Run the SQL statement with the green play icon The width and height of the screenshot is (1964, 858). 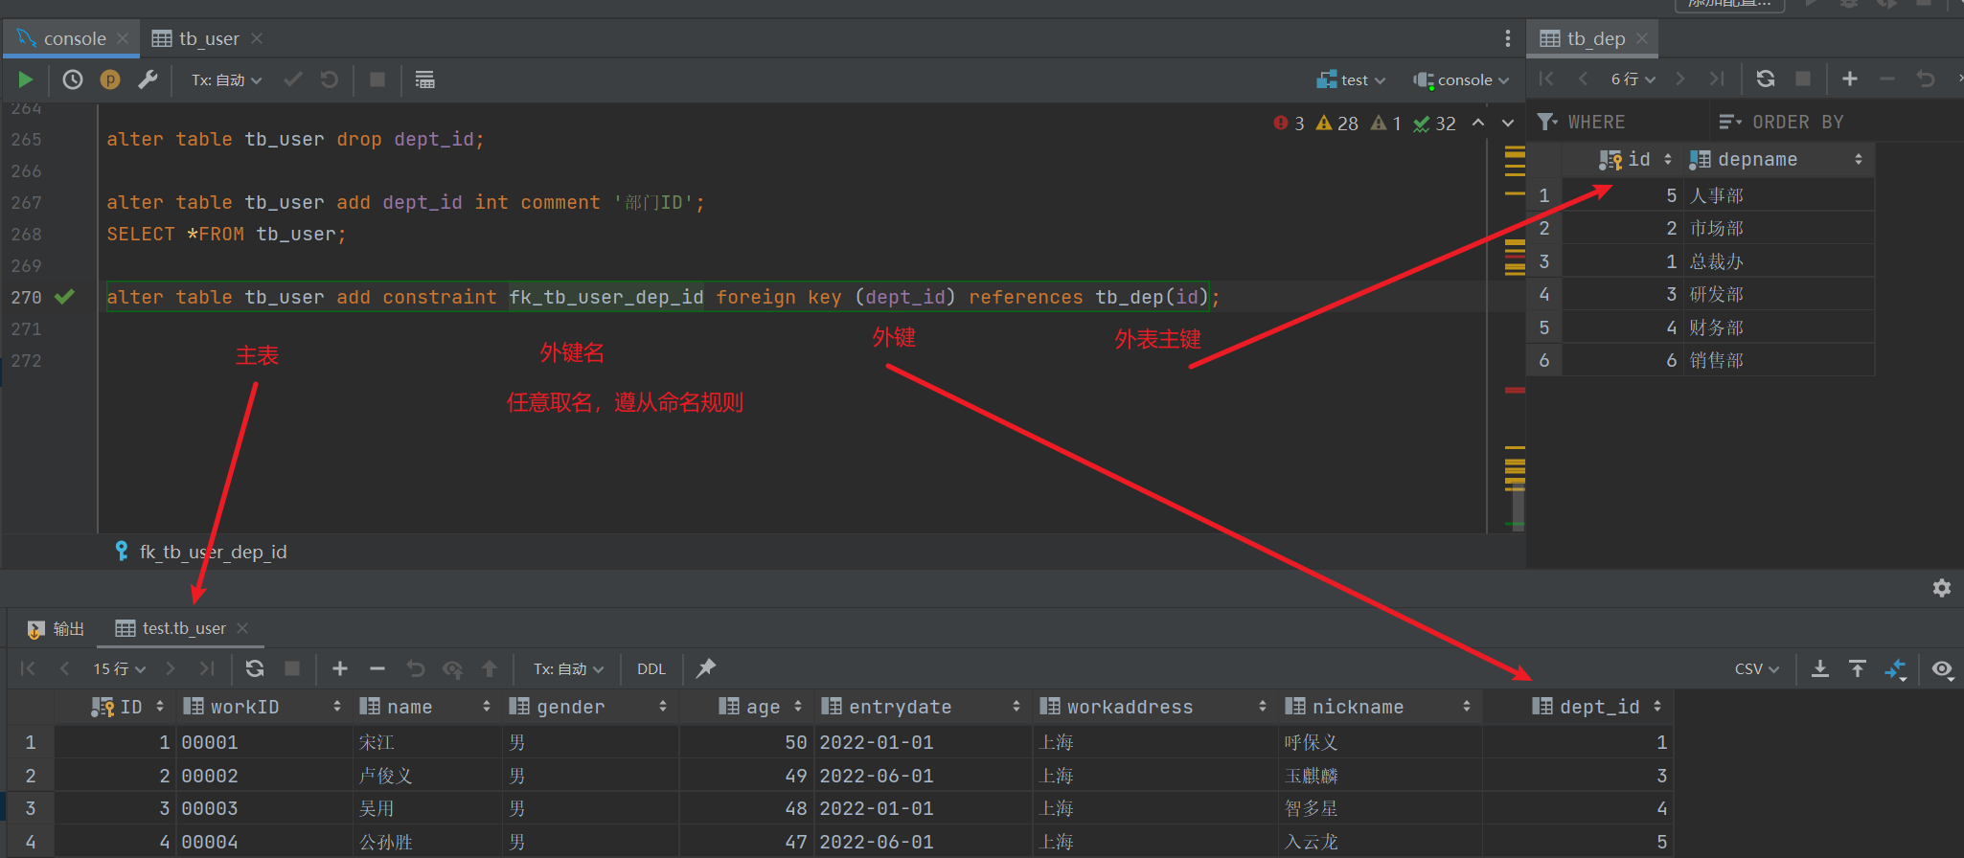pos(26,79)
